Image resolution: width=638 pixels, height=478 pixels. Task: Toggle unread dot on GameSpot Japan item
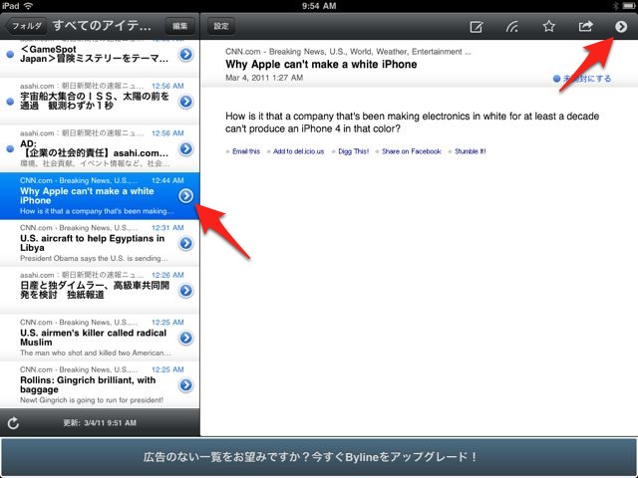point(11,54)
